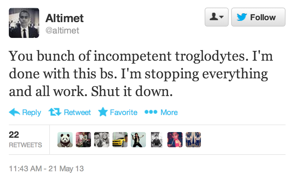Viewport: 295px width, 182px height.
Task: Open the mirrored two women avatar
Action: (x=193, y=140)
